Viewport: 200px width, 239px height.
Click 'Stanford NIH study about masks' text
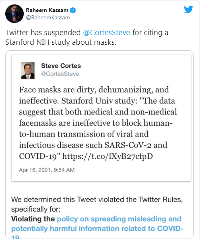61,42
